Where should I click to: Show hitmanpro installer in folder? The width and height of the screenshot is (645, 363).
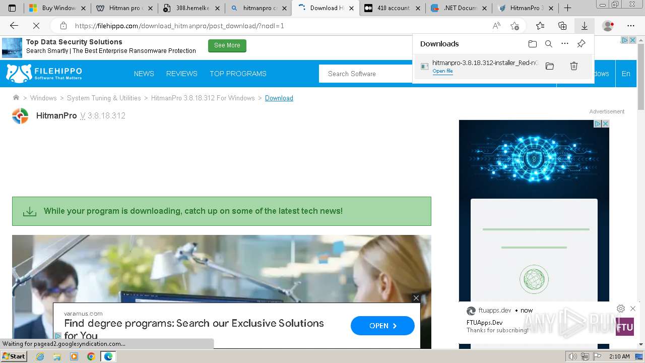550,66
